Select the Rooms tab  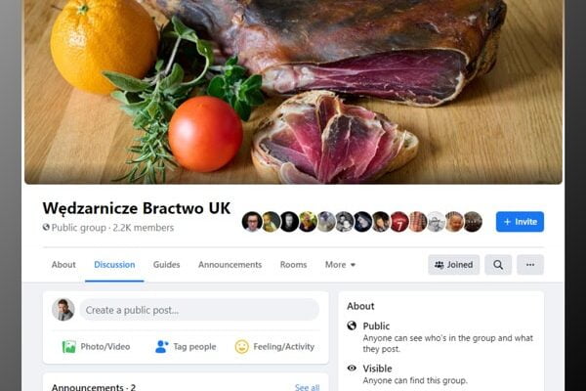click(x=293, y=265)
